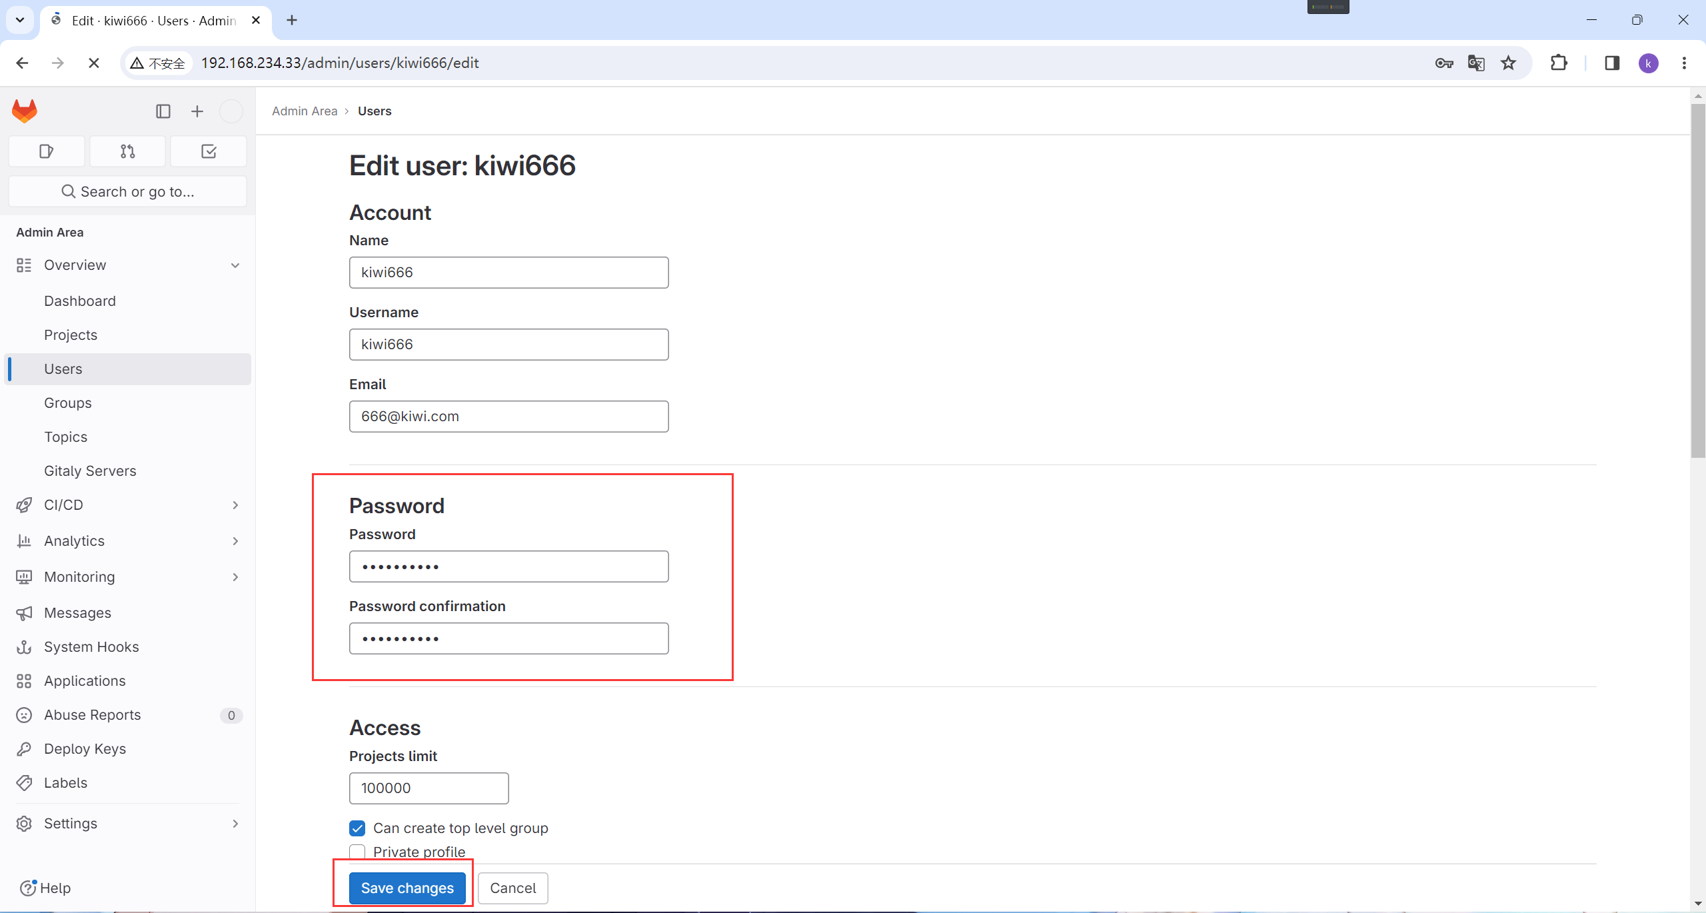Click the Cancel button

(512, 888)
